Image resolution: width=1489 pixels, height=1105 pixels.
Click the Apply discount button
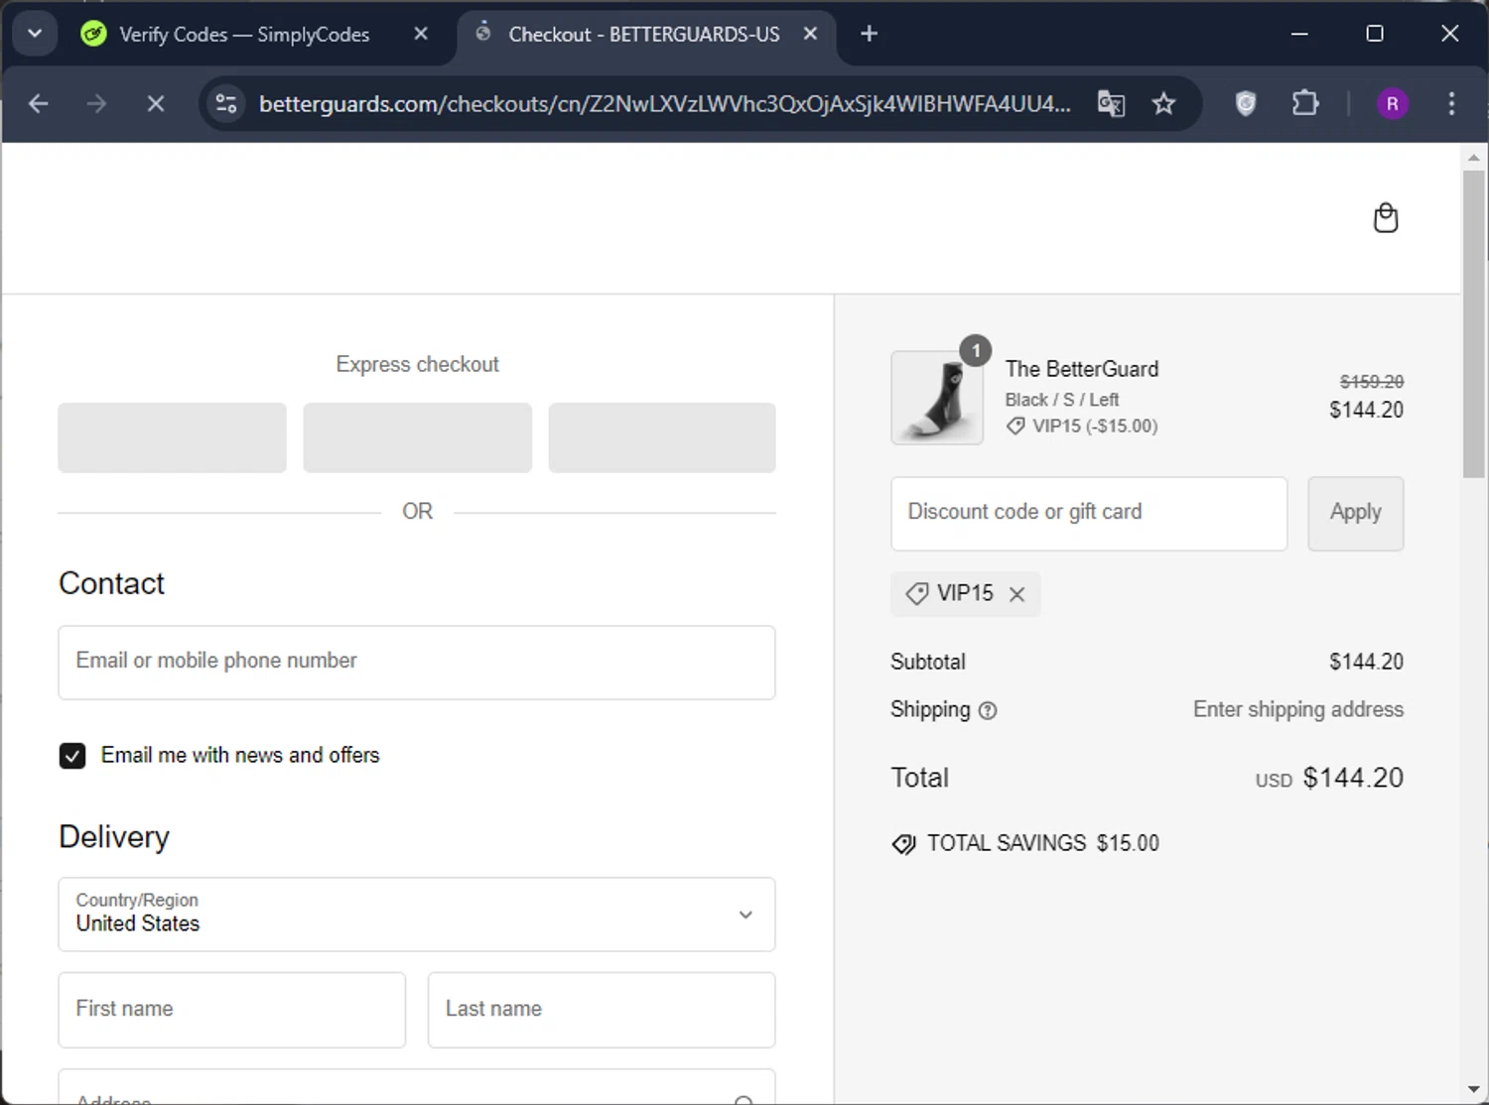[x=1356, y=513]
